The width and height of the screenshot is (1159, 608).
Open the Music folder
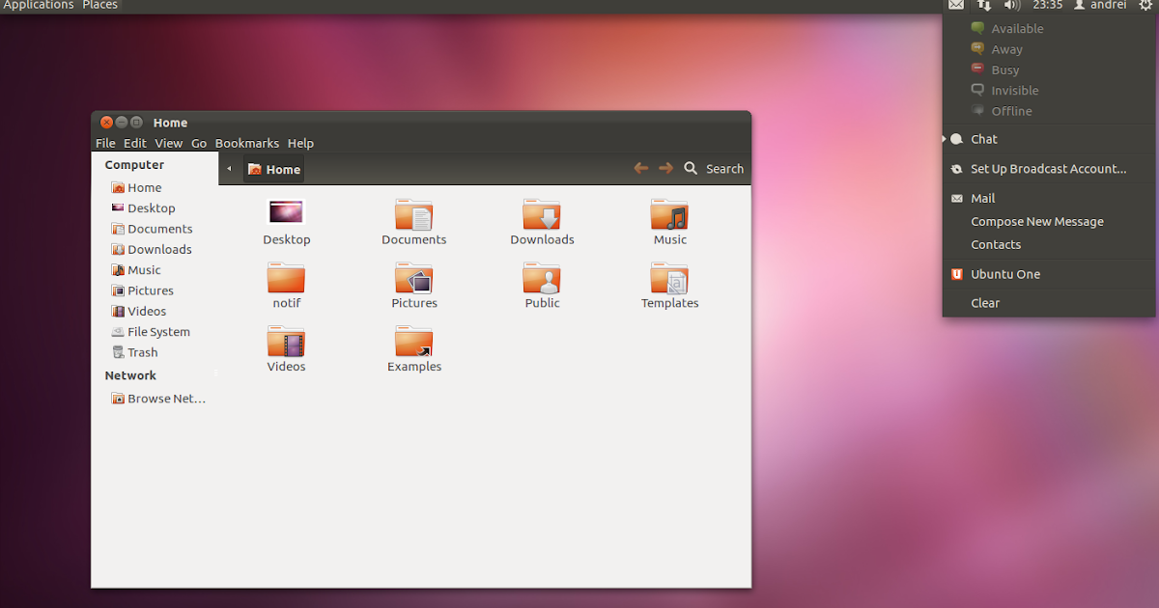(669, 220)
